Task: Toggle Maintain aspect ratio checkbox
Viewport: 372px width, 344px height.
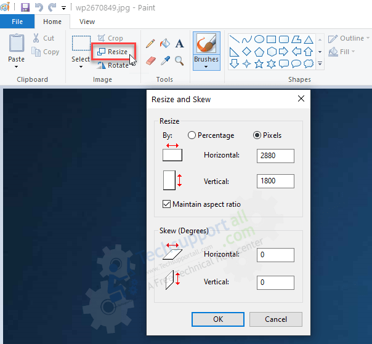Action: (166, 204)
